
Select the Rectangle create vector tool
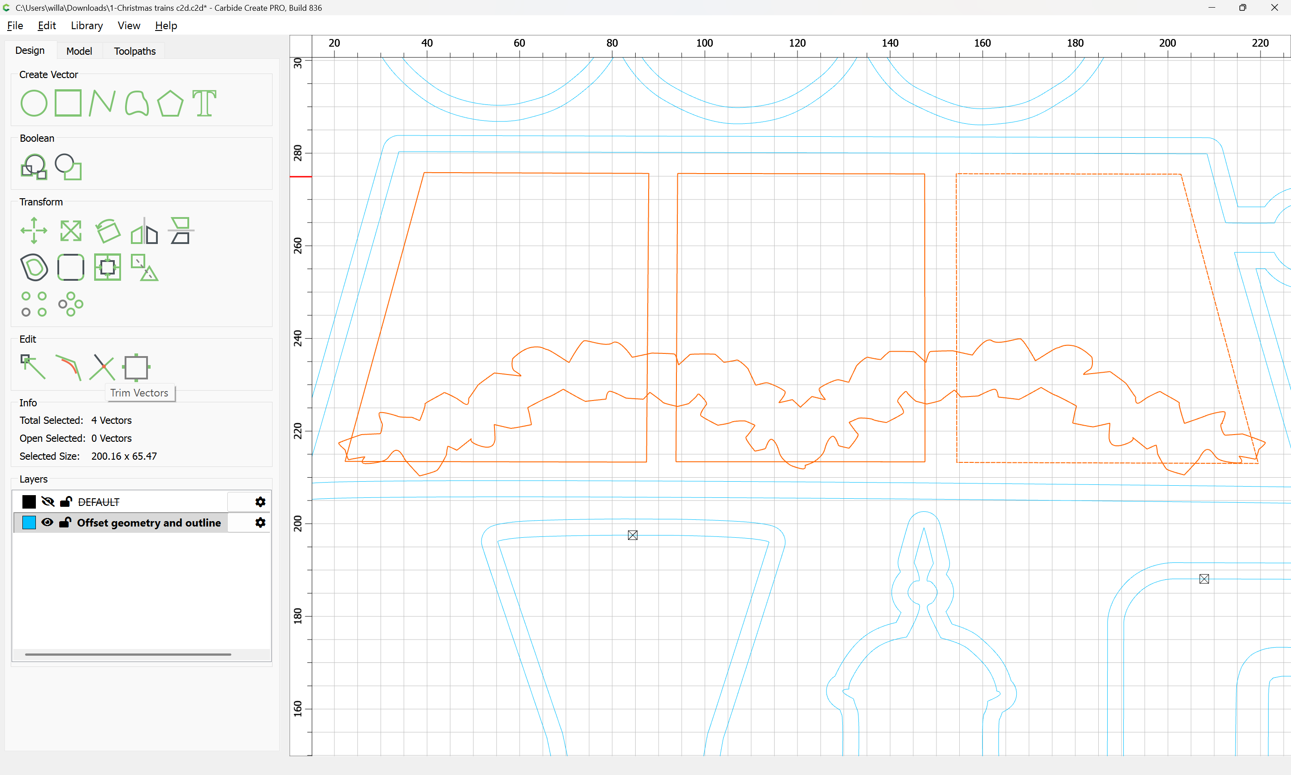(x=68, y=103)
